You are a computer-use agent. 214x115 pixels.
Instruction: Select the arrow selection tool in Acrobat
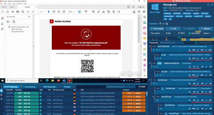coord(49,12)
